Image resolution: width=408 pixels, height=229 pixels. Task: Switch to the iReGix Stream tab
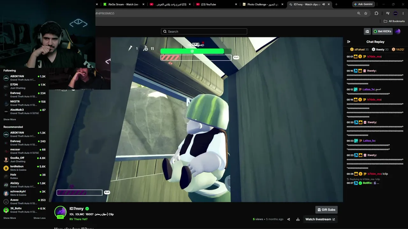pyautogui.click(x=123, y=4)
